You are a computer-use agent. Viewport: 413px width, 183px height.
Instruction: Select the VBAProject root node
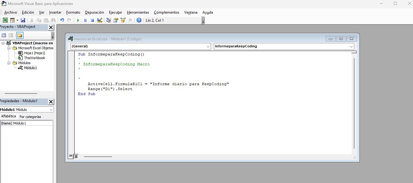click(33, 43)
